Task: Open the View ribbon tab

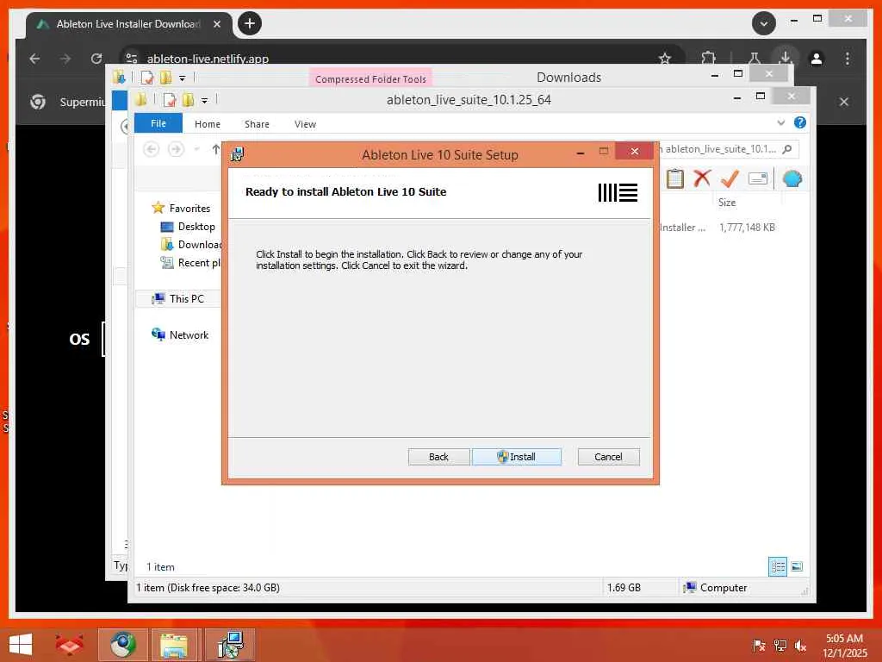Action: tap(305, 124)
